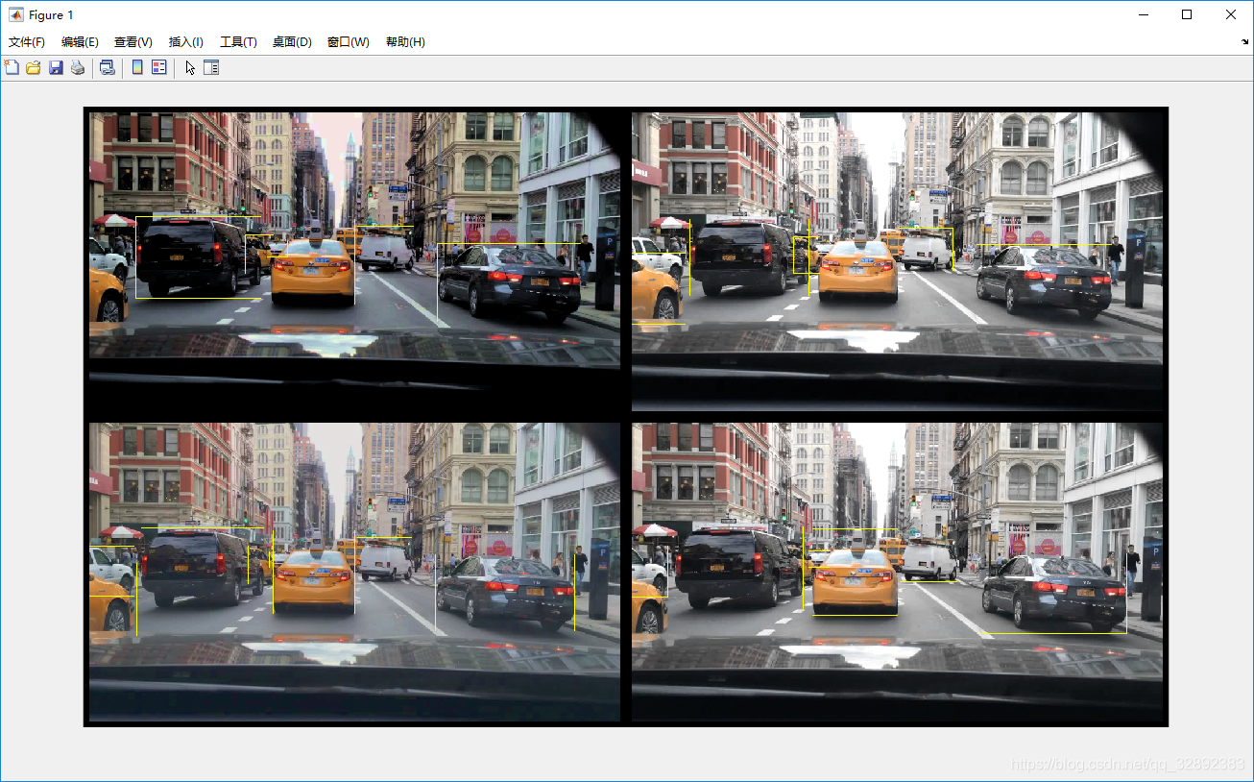Open a file with the folder icon
1254x782 pixels.
(34, 67)
